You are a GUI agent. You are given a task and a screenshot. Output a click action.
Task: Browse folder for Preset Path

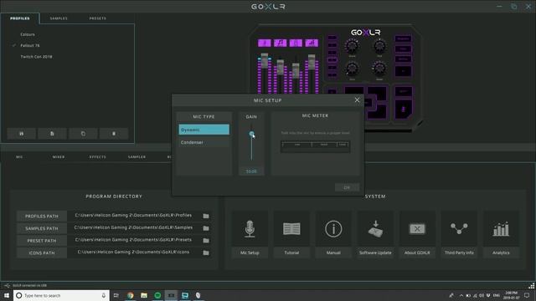point(206,241)
